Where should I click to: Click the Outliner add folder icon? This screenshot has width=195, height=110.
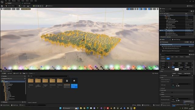(x=191, y=11)
